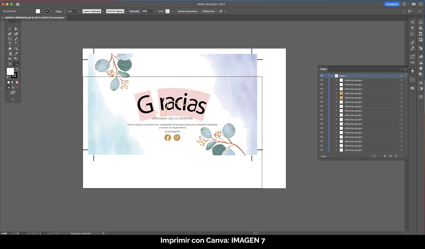425x249 pixels.
Task: Toggle visibility of the Instagram icon layer
Action: [x=321, y=93]
